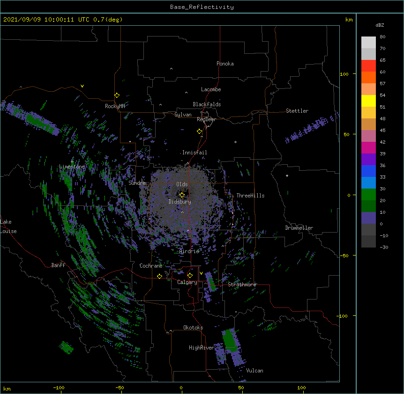Click the legend value -30
Screen dimensions: 404x394
[384, 247]
